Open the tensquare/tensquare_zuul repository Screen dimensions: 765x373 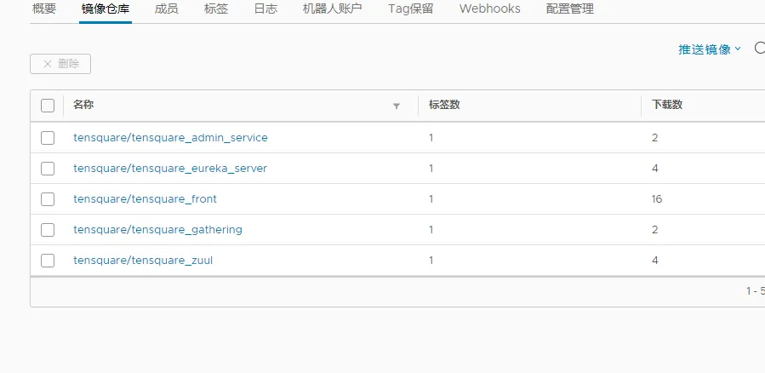(143, 261)
